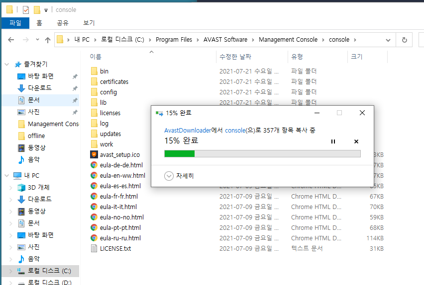Switch to the 공유 ribbon tab
Image resolution: width=424 pixels, height=285 pixels.
point(63,23)
